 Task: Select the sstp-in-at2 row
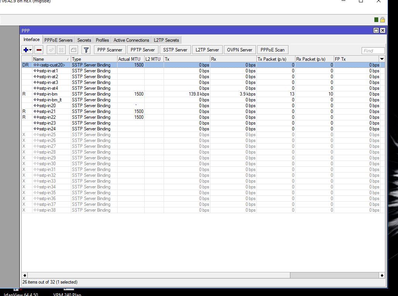(x=203, y=77)
